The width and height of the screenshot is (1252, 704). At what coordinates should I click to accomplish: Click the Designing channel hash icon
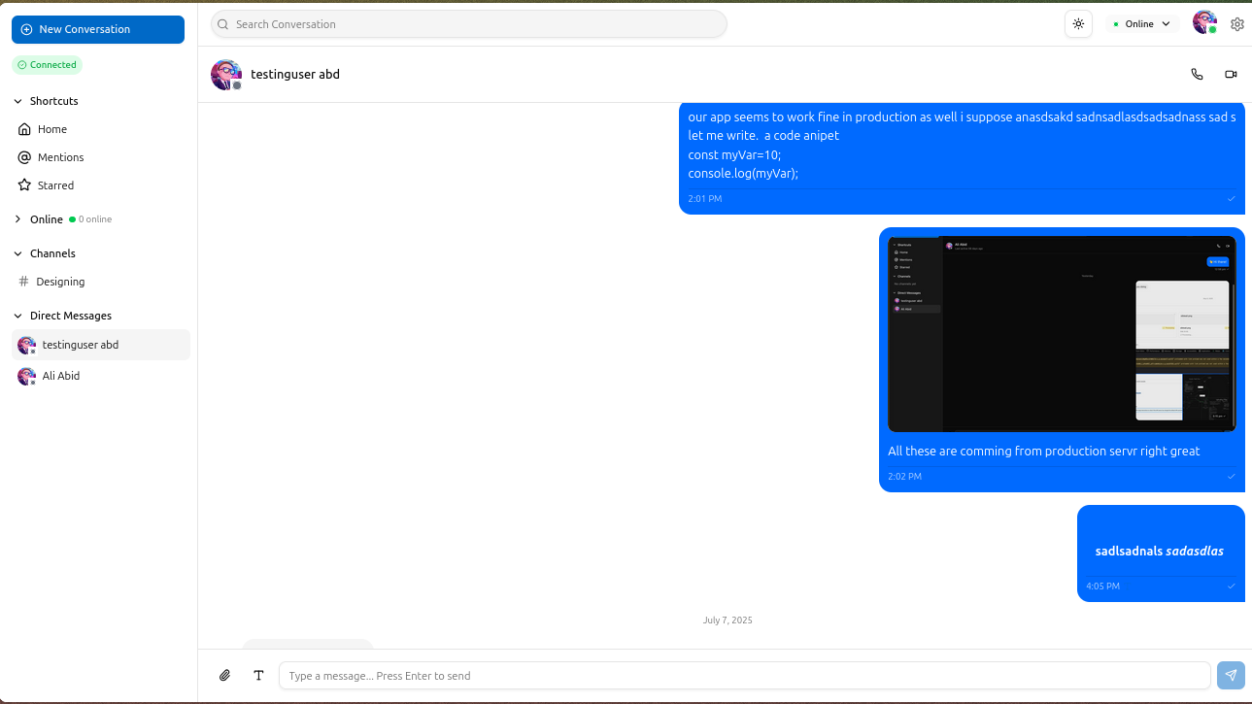click(24, 282)
